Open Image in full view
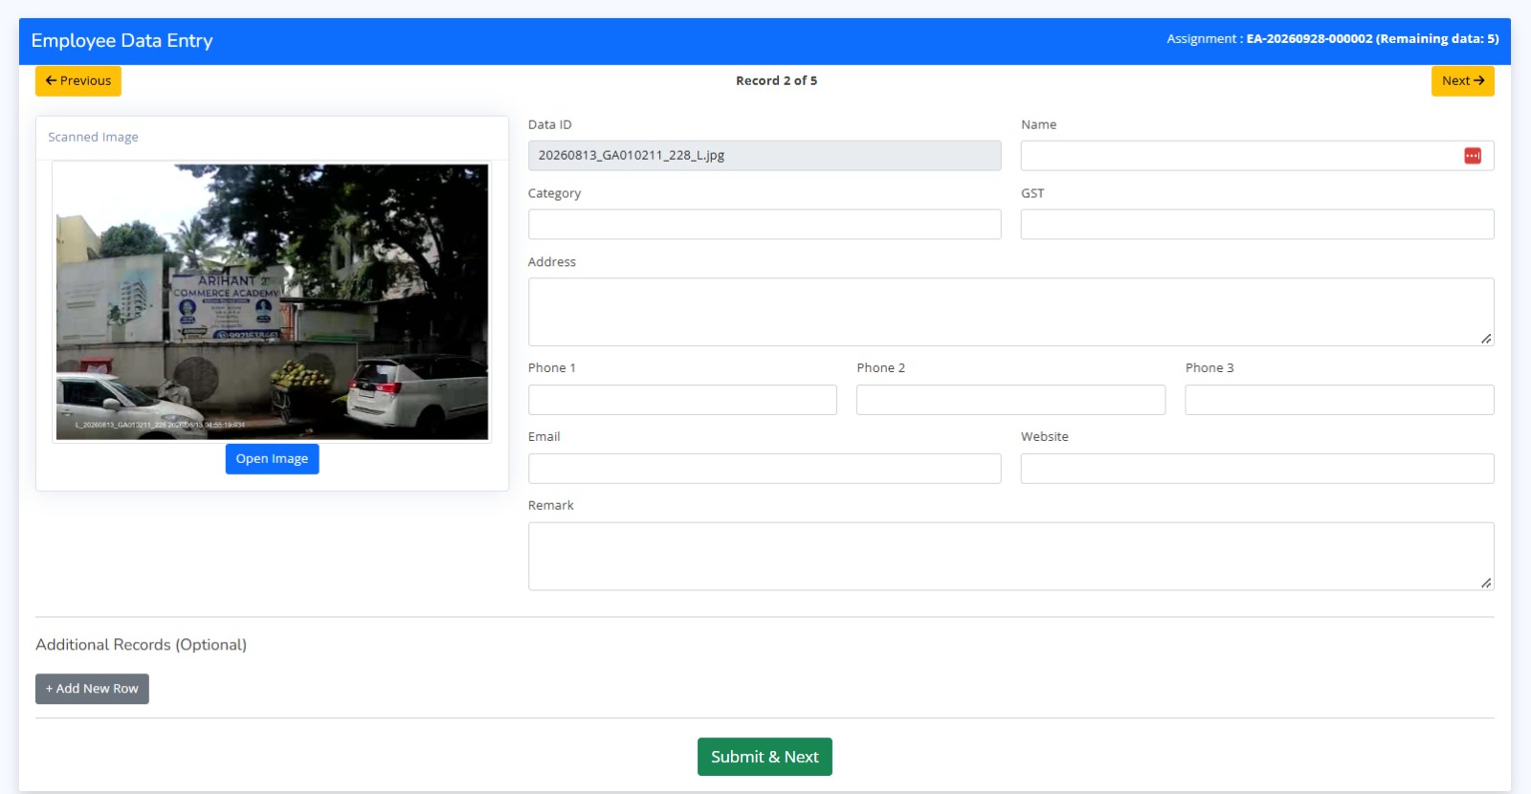The image size is (1531, 794). tap(272, 459)
